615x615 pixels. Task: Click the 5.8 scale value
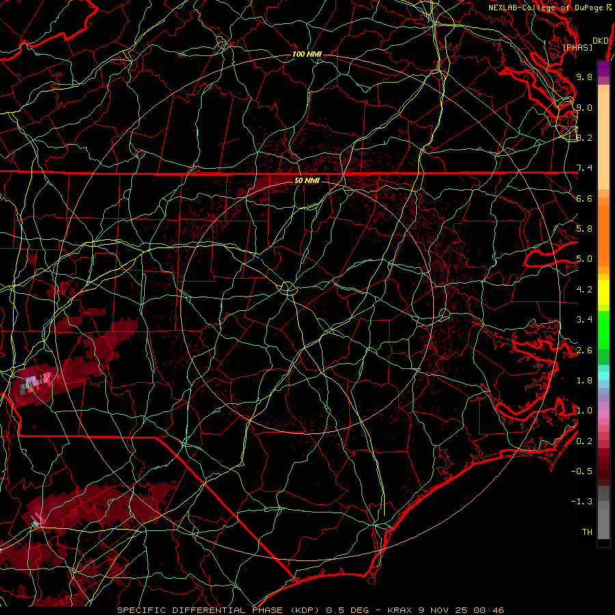coord(584,229)
